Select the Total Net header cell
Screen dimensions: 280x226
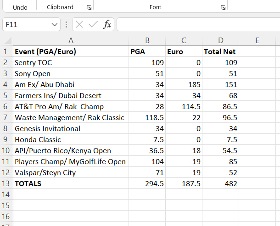[x=220, y=51]
